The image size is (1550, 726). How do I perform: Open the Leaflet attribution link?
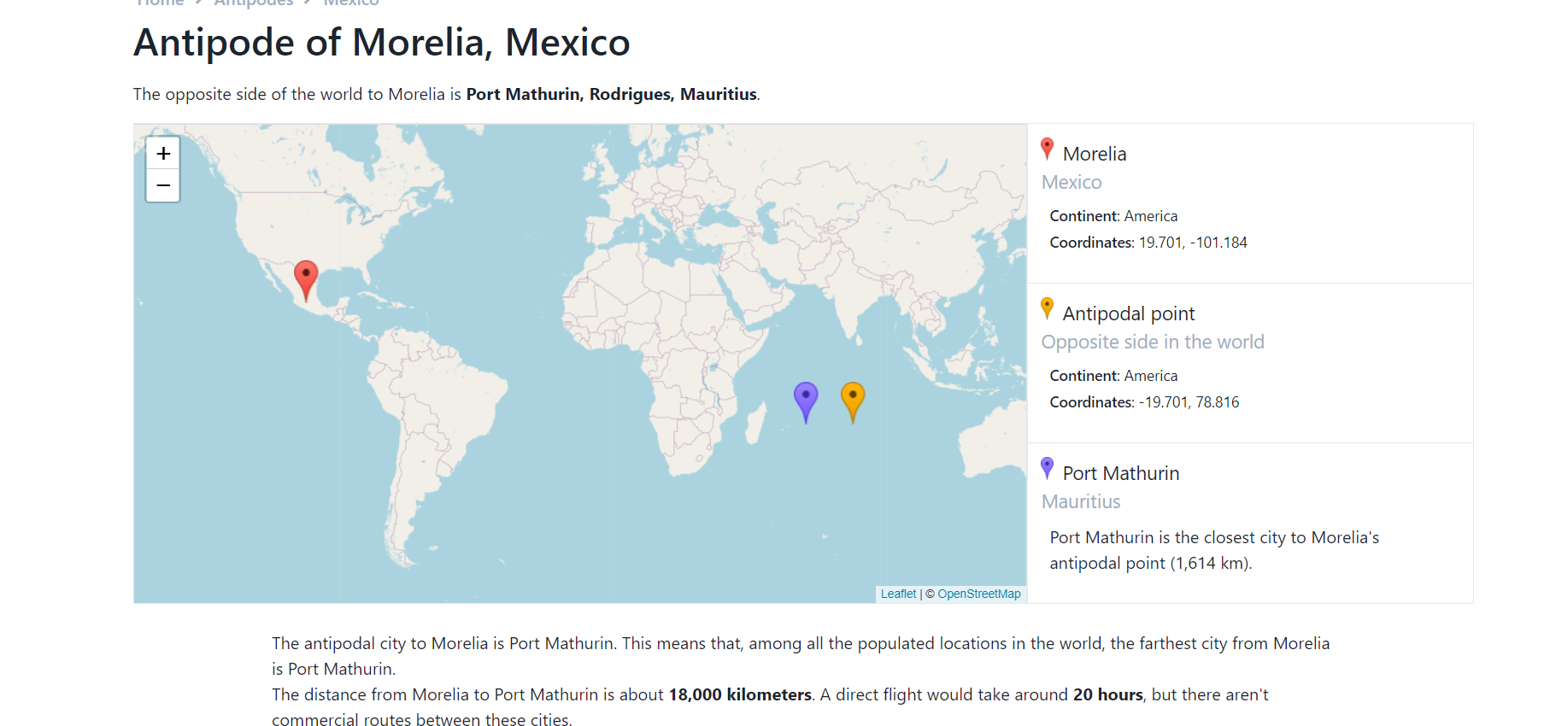[x=898, y=594]
